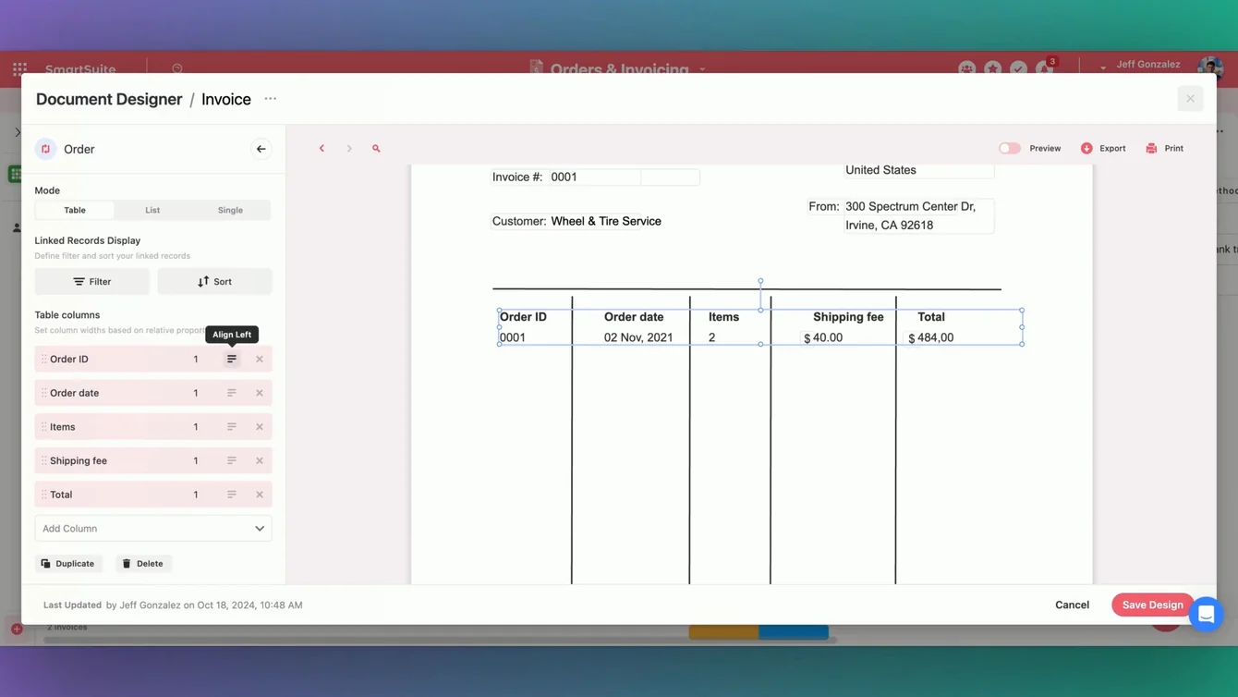Click the Shipping fee header in invoice table

[848, 317]
